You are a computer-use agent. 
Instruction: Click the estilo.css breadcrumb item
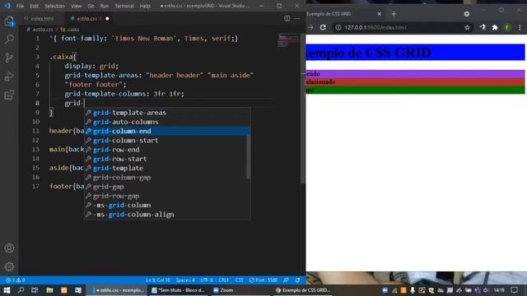point(40,30)
